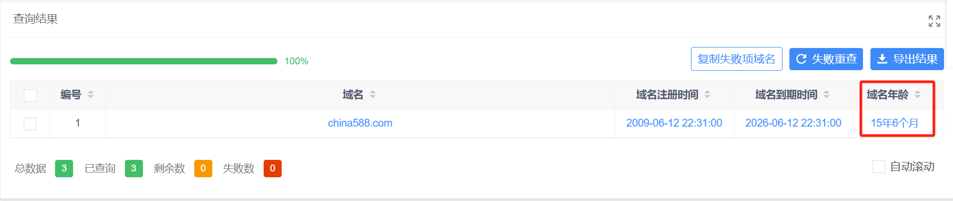Click the 失败数 red count badge
Screen dimensions: 953x201
coord(273,168)
